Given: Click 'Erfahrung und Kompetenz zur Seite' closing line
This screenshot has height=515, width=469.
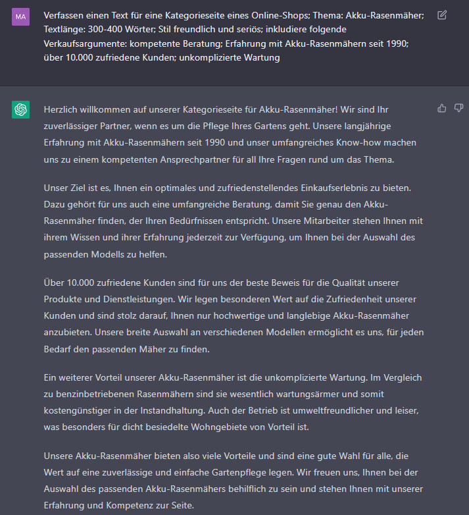Looking at the screenshot, I should (x=118, y=505).
